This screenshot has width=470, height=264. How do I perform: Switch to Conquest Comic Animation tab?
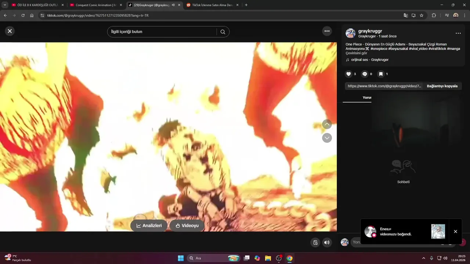[x=95, y=5]
